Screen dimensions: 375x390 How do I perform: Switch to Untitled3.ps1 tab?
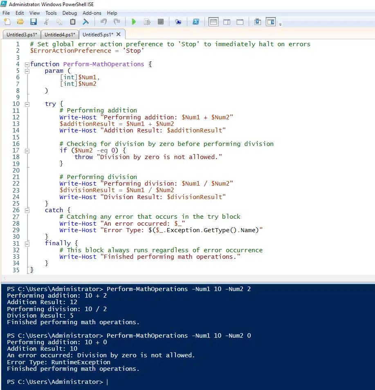point(22,35)
